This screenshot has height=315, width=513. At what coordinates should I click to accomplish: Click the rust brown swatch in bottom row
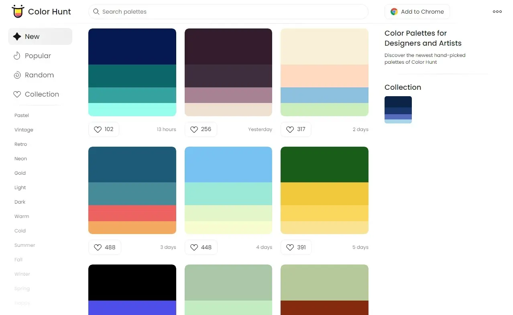[x=324, y=308]
